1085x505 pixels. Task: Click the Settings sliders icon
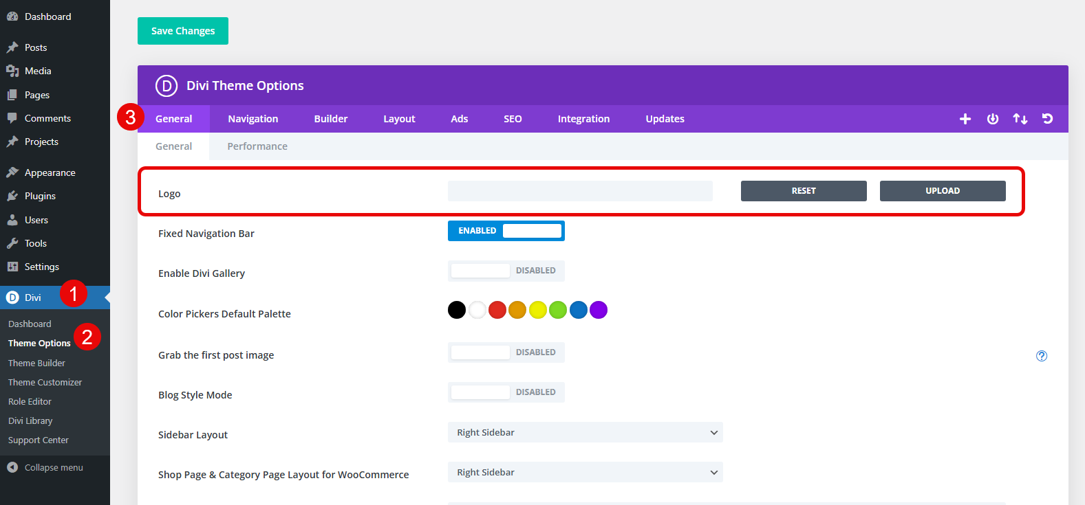pyautogui.click(x=12, y=267)
